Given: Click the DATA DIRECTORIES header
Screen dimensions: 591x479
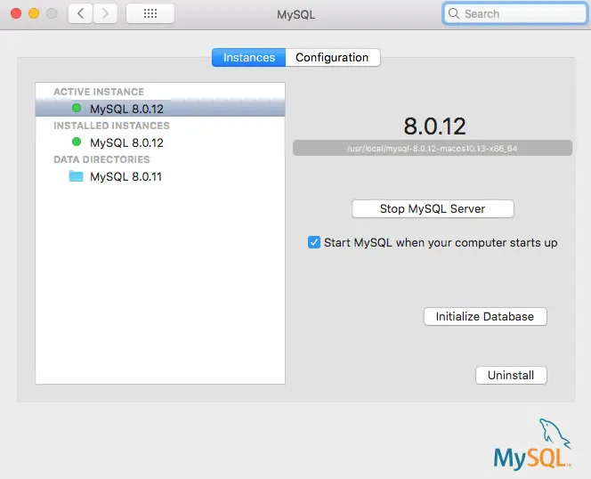Looking at the screenshot, I should [x=101, y=159].
